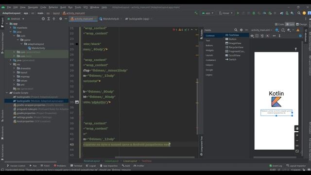This screenshot has width=311, height=175.
Task: Open the Build menu
Action: (x=63, y=7)
